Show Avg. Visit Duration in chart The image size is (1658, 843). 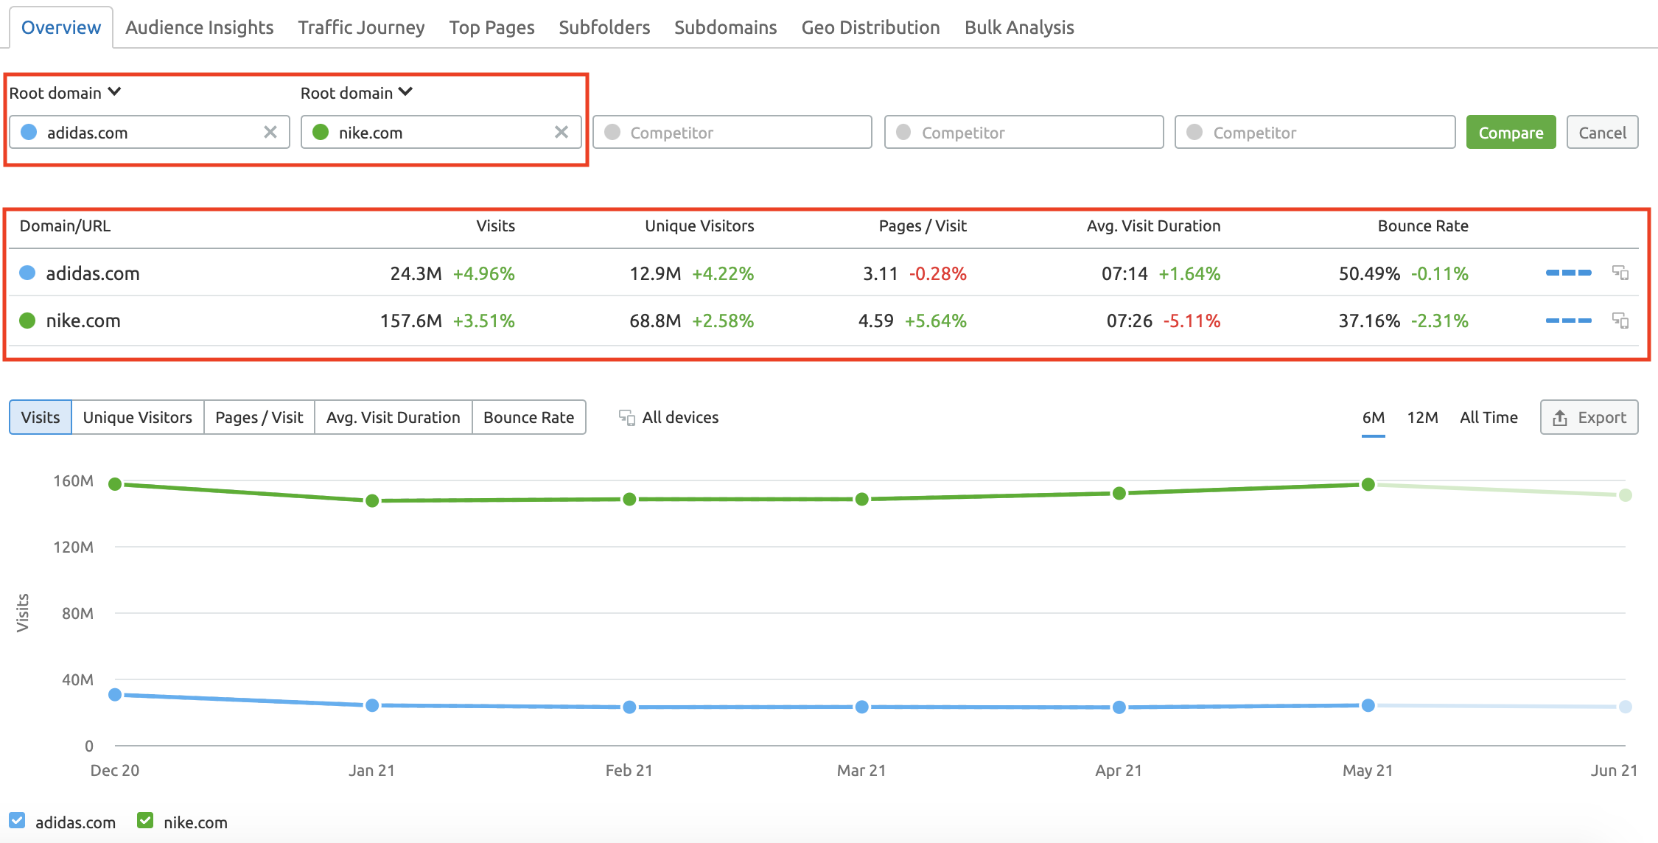[393, 417]
